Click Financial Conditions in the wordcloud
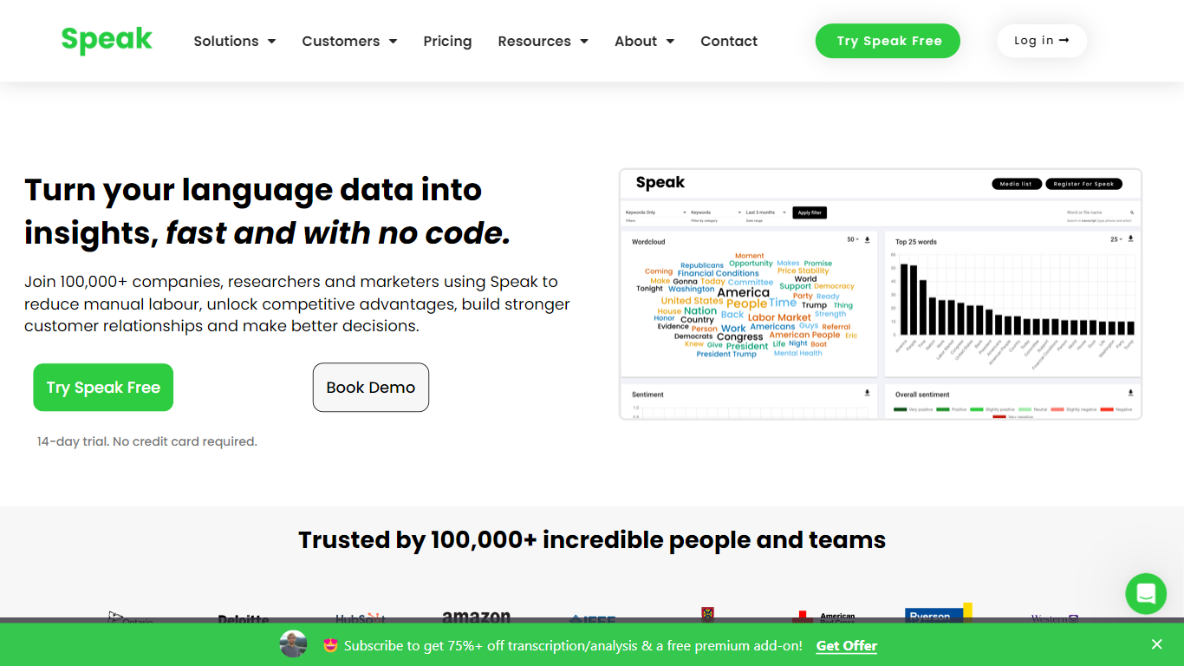The width and height of the screenshot is (1184, 666). (719, 273)
